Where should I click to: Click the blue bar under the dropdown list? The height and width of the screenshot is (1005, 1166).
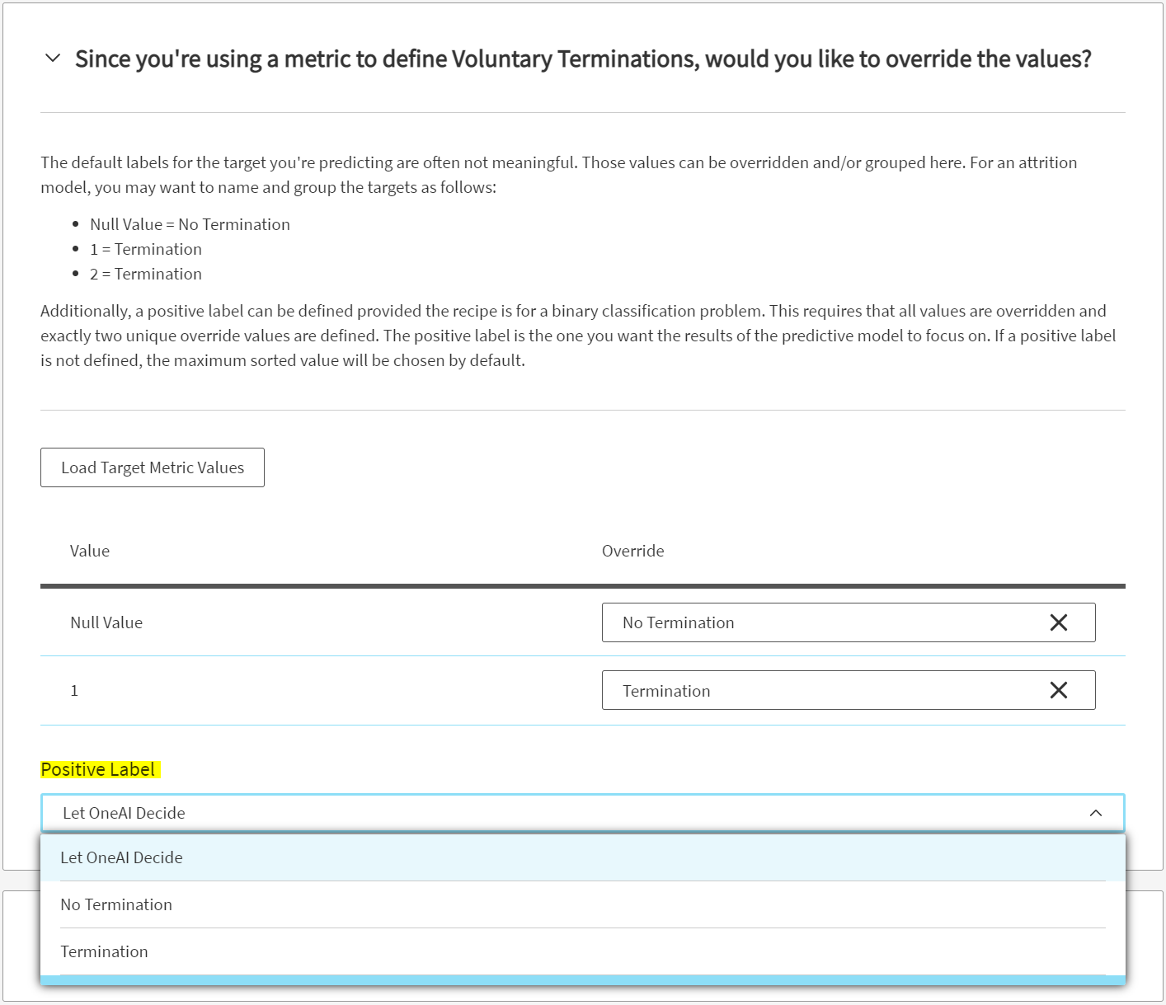582,980
